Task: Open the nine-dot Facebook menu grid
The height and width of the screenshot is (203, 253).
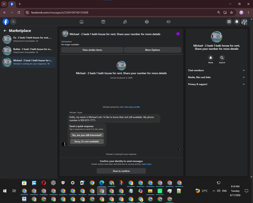Action: (x=229, y=22)
